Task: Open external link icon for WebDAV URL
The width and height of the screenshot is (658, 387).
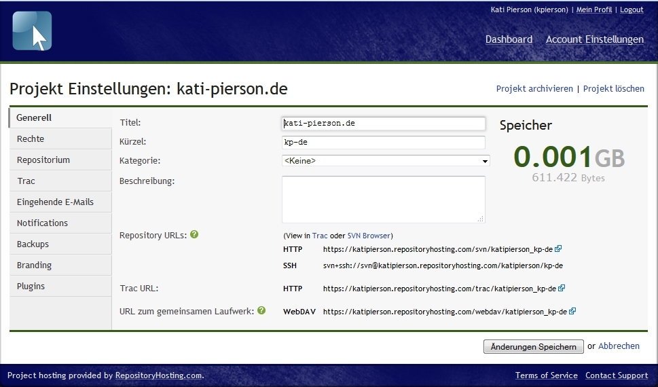Action: pos(572,312)
